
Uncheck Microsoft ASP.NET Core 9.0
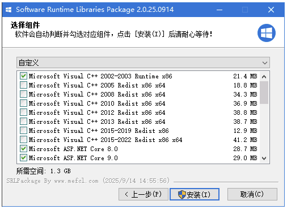(23, 158)
